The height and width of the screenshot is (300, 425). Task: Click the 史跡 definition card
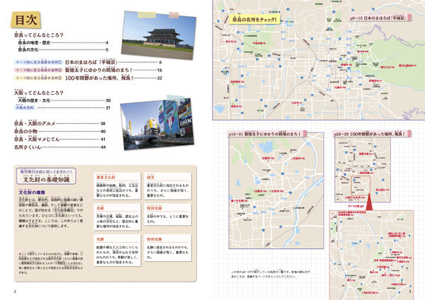pos(117,217)
